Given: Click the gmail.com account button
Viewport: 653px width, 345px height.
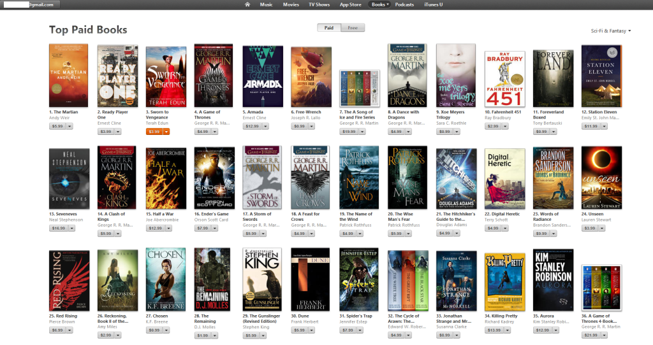Looking at the screenshot, I should (30, 4).
